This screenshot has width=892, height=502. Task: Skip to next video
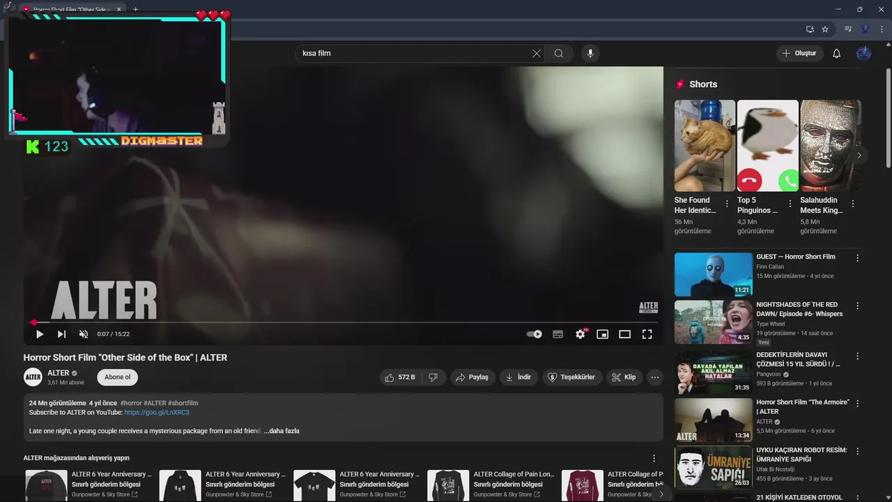61,335
